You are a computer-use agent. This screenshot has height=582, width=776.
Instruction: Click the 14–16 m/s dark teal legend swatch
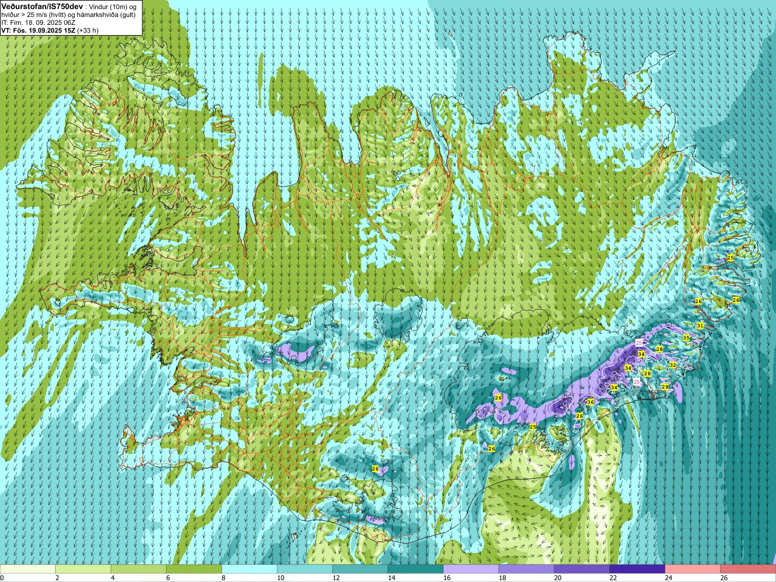[x=416, y=569]
